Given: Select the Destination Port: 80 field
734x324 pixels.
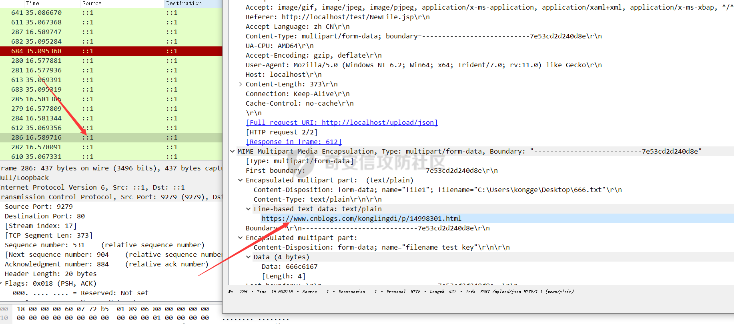Looking at the screenshot, I should pos(45,216).
